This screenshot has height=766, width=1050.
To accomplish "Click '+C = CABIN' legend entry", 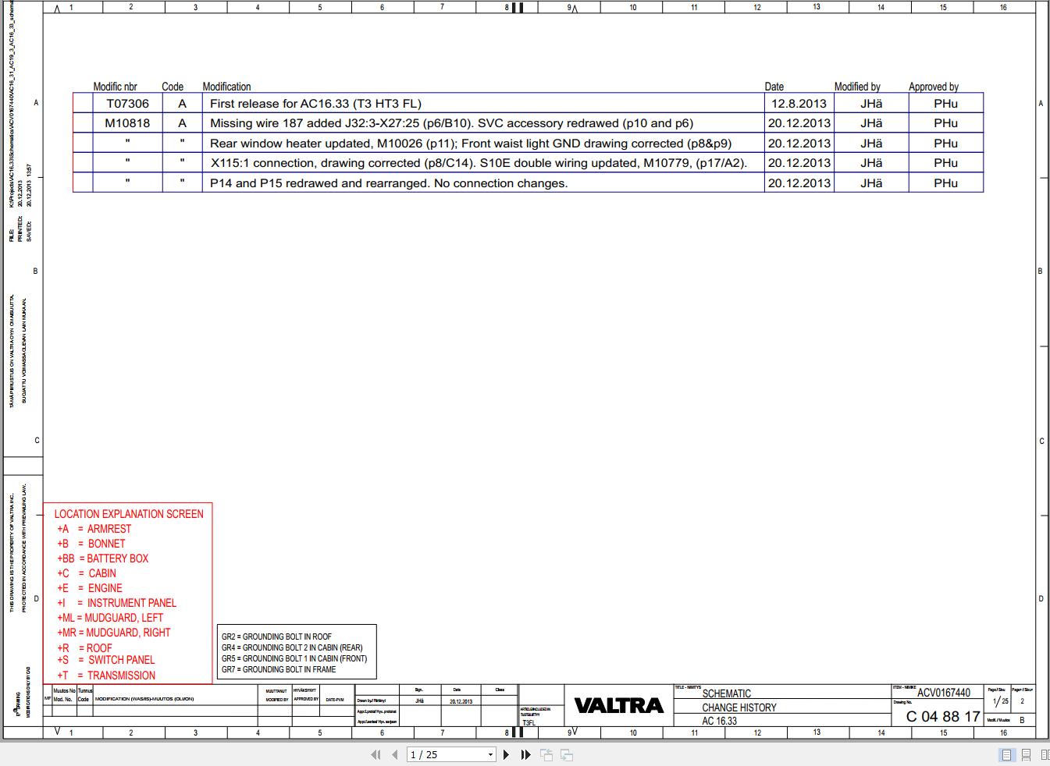I will 86,573.
